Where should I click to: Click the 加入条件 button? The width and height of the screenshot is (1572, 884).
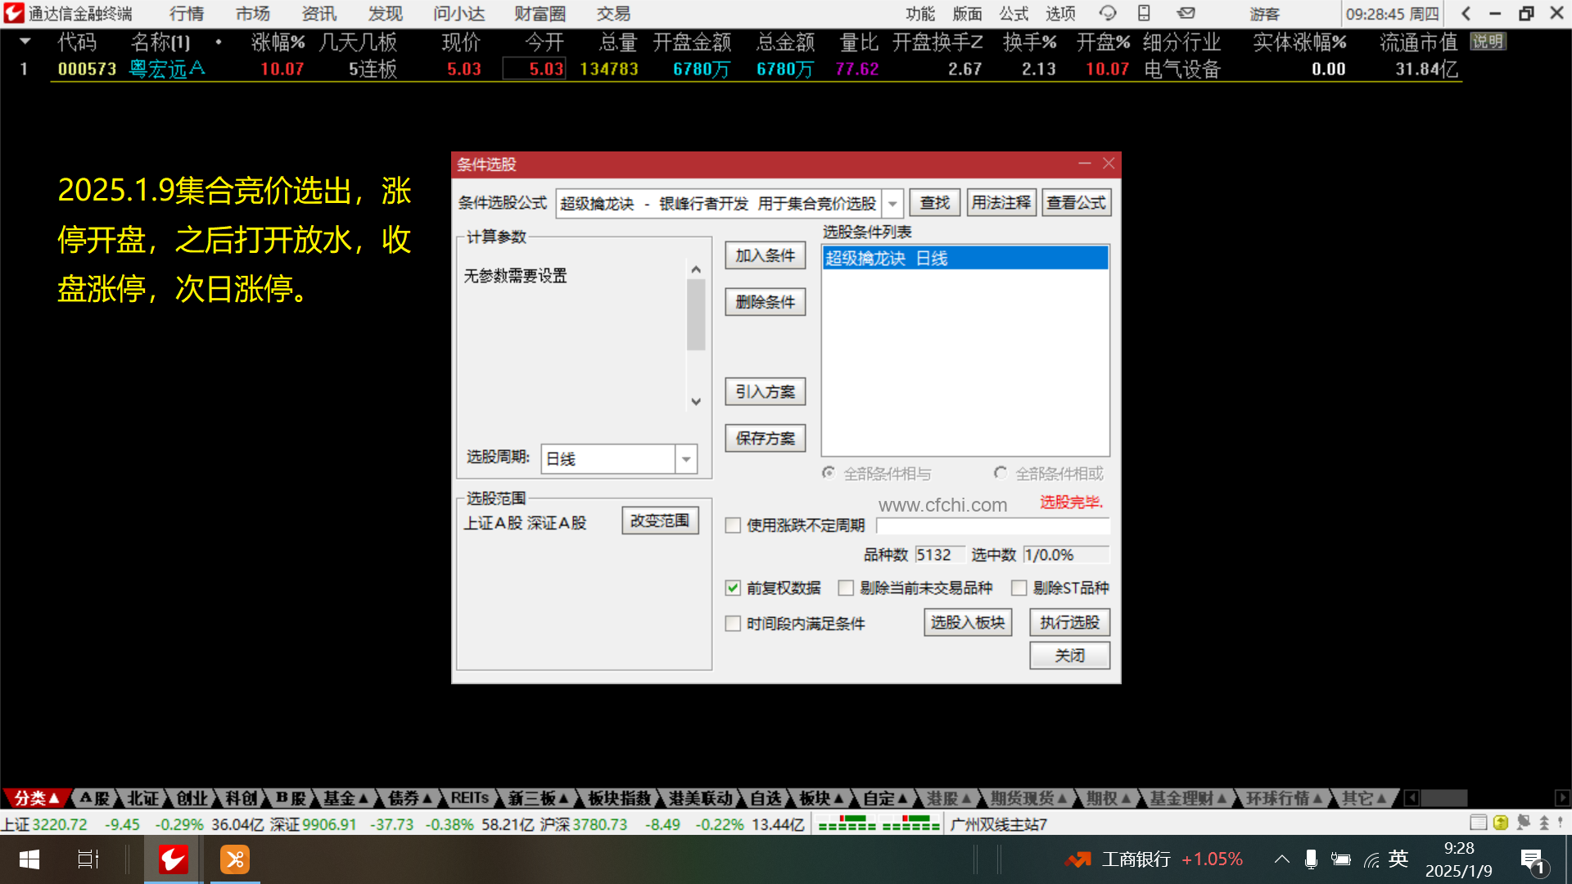[x=765, y=255]
